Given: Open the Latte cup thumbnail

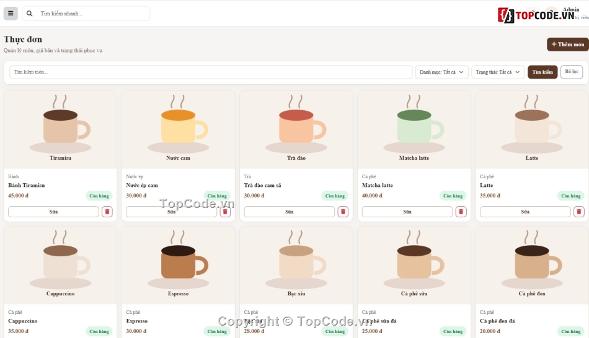Looking at the screenshot, I should 533,129.
